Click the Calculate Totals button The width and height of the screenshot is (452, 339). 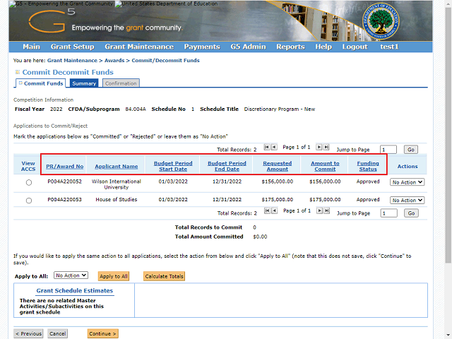pos(164,276)
